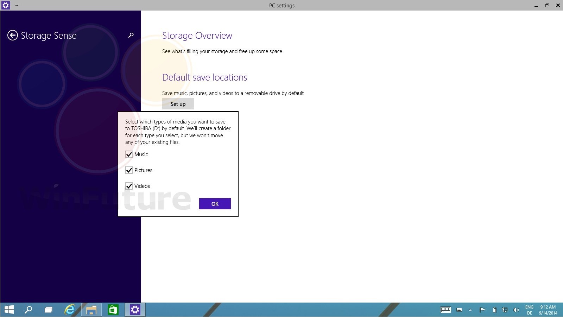Open ENG DE input language switcher

[529, 310]
